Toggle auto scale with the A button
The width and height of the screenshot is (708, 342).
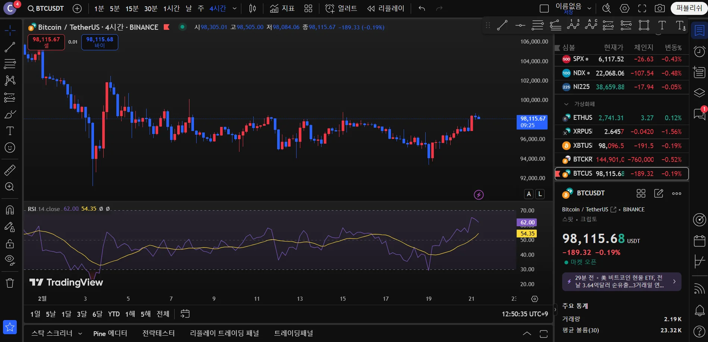point(529,194)
